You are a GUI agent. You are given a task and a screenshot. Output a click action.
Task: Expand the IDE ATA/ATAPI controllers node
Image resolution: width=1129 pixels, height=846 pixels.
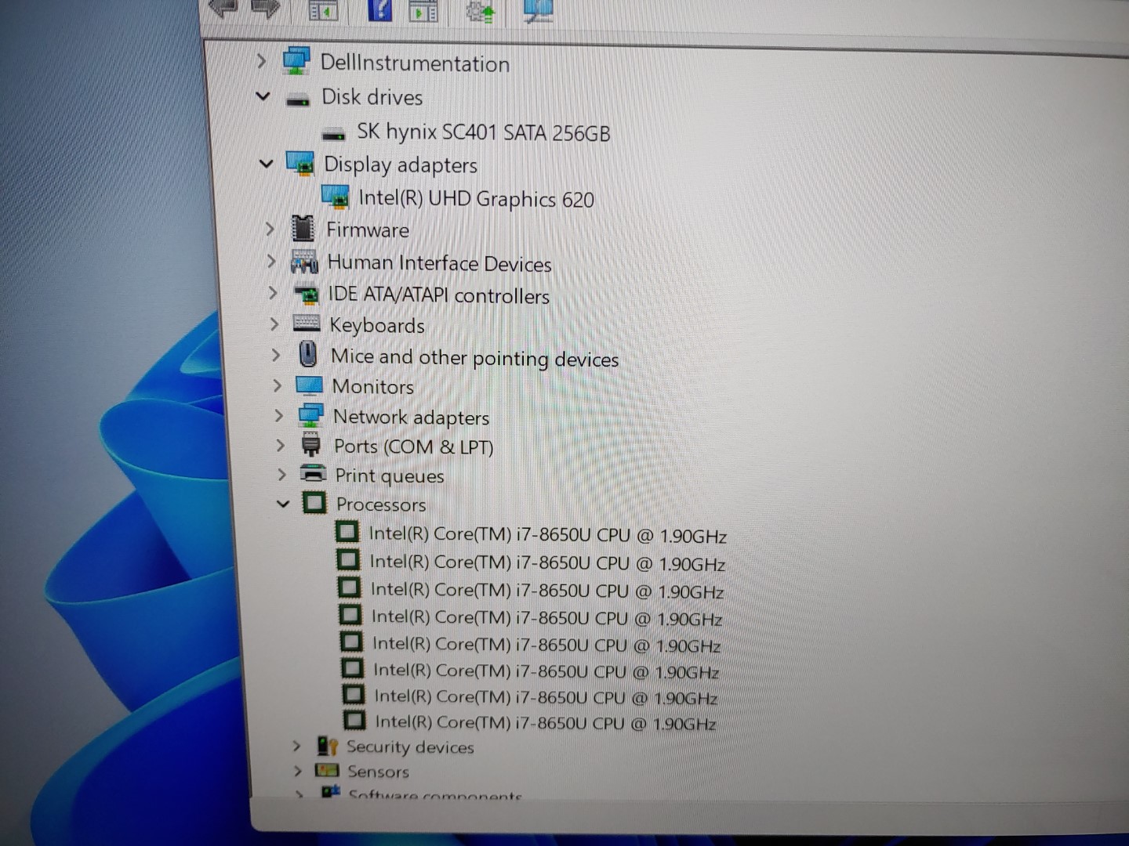(x=273, y=292)
